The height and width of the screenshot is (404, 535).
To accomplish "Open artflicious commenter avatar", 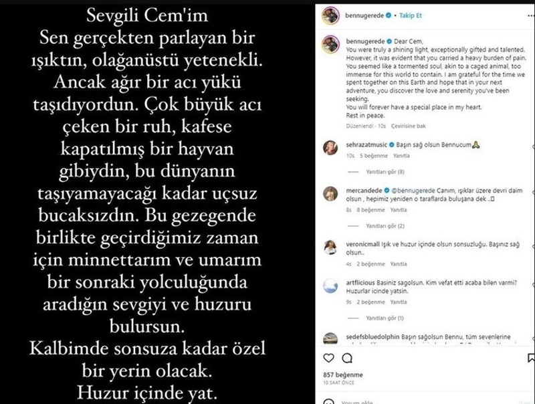I will tap(330, 286).
